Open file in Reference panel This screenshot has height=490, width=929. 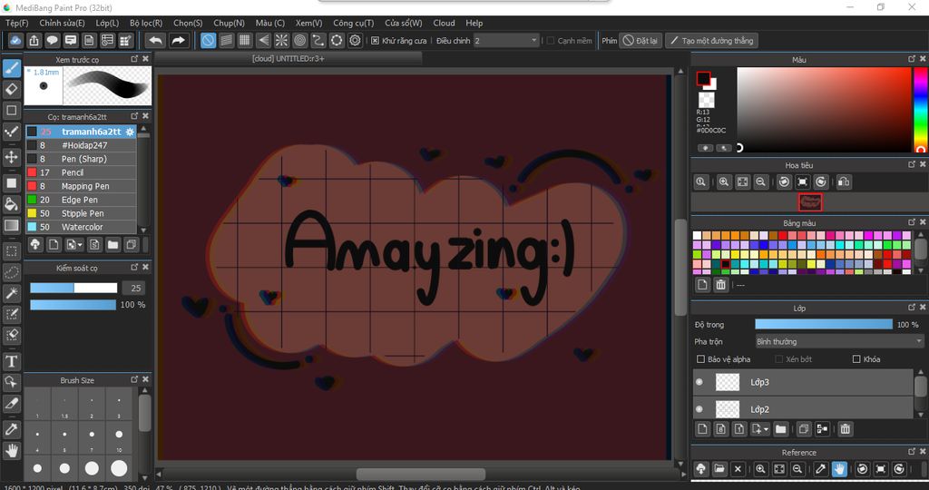point(719,468)
